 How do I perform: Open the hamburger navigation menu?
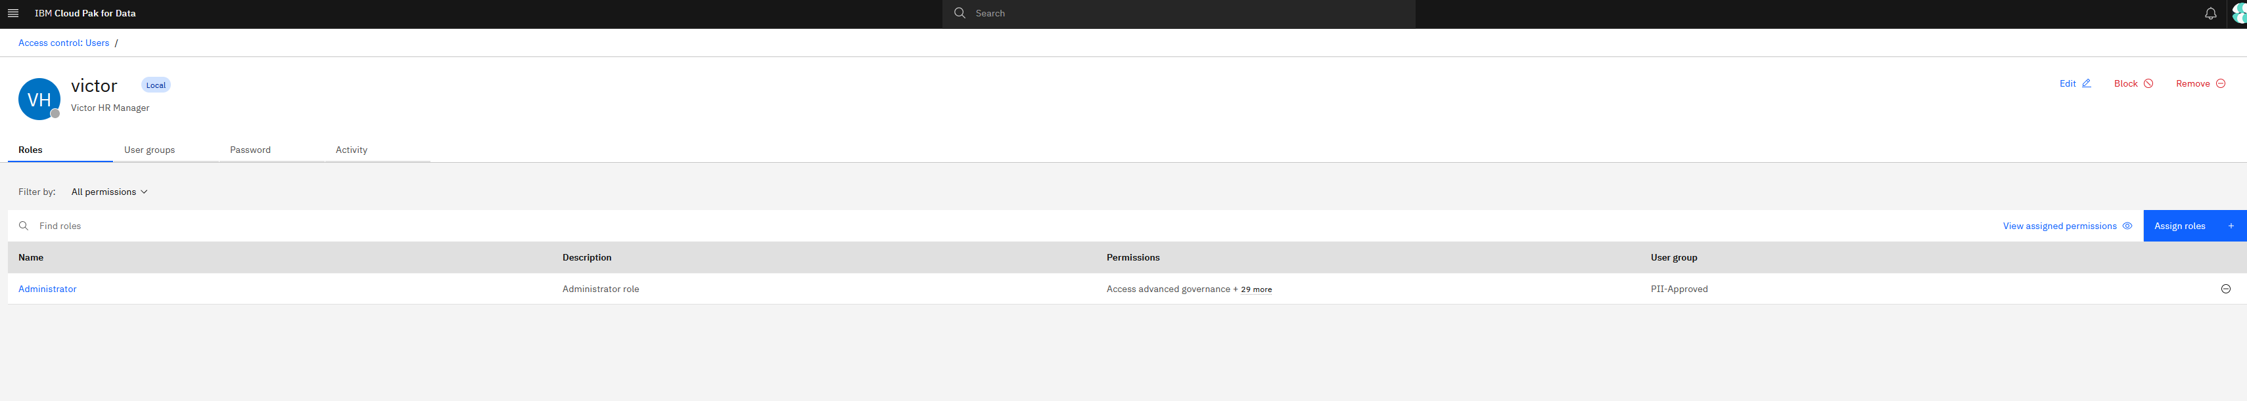click(x=13, y=13)
